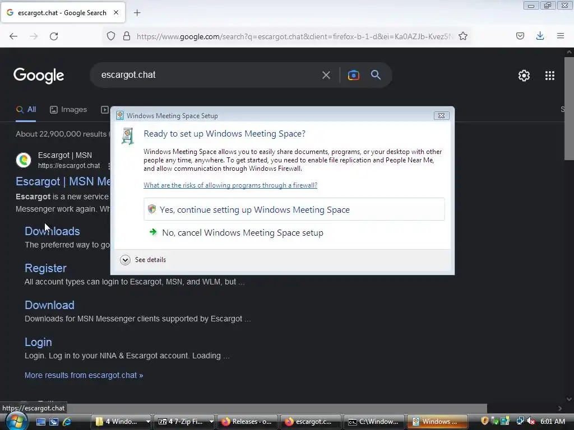Open the Escargot | MSN Messenger result title
Image resolution: width=574 pixels, height=430 pixels.
click(x=63, y=181)
